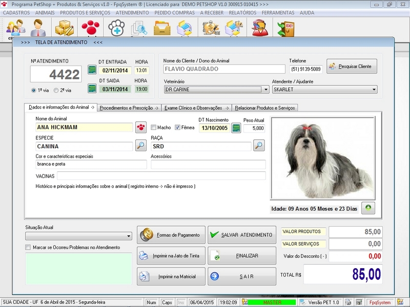The width and height of the screenshot is (410, 307).
Task: Click the VACINAS input field
Action: 161,176
